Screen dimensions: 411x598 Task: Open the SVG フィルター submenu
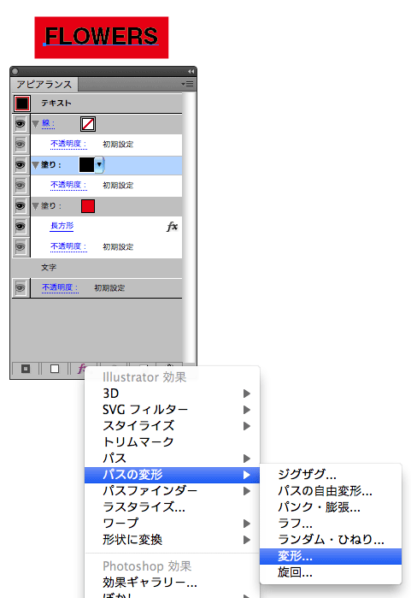(172, 410)
